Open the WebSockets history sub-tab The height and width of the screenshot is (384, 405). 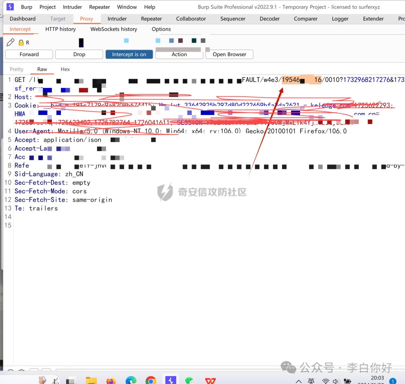point(114,29)
